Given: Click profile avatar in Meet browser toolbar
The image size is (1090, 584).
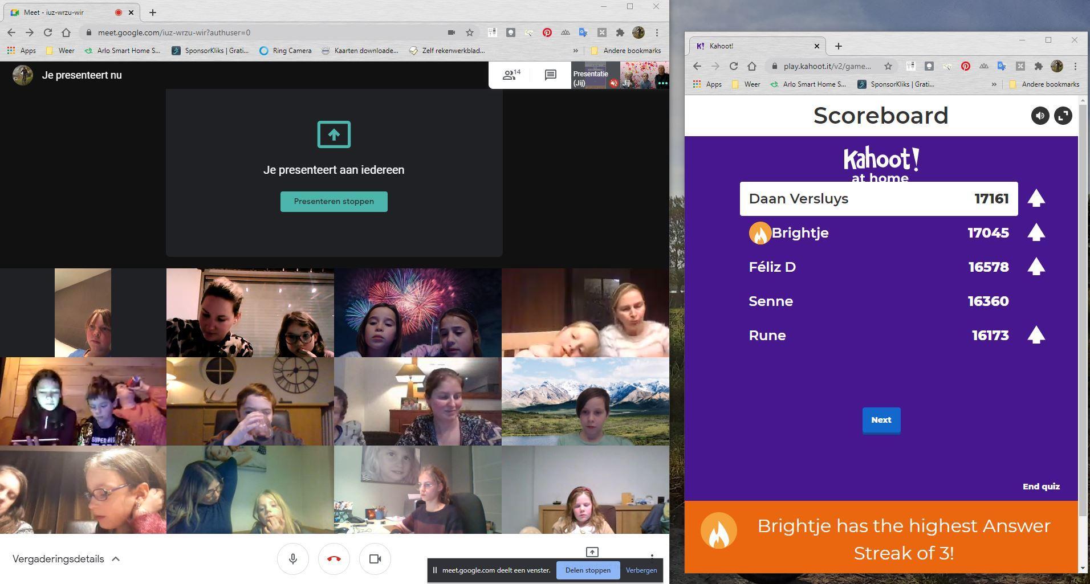Looking at the screenshot, I should pyautogui.click(x=638, y=32).
